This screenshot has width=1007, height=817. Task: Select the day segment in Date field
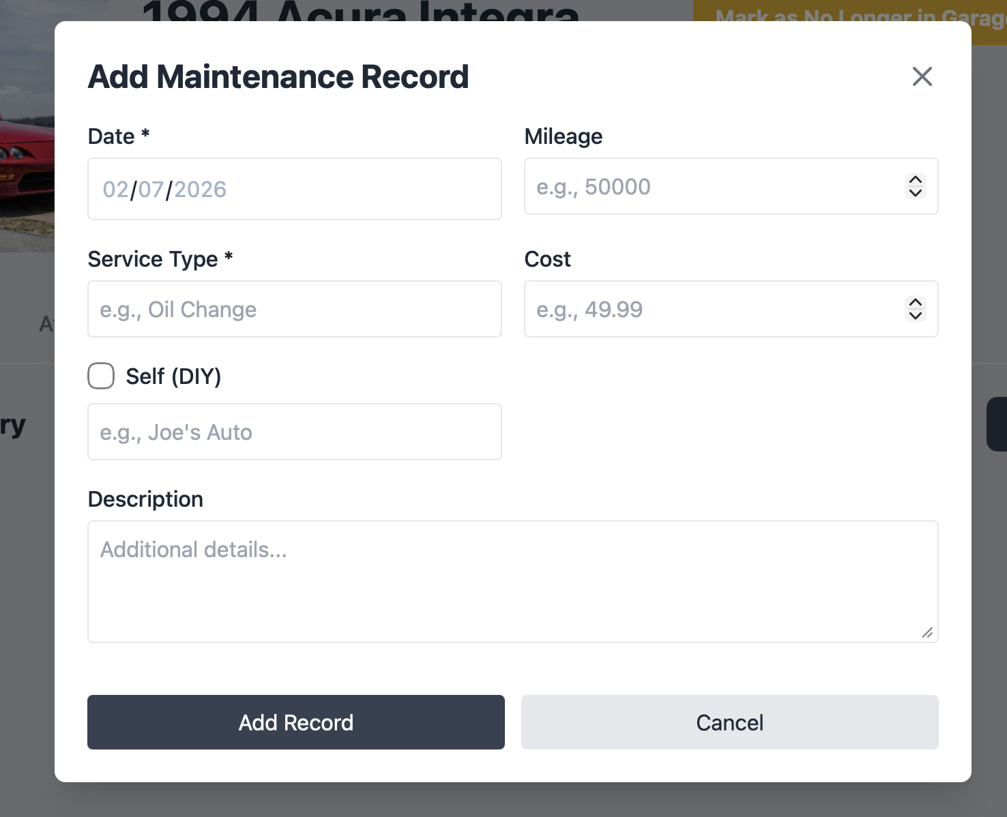click(x=151, y=189)
